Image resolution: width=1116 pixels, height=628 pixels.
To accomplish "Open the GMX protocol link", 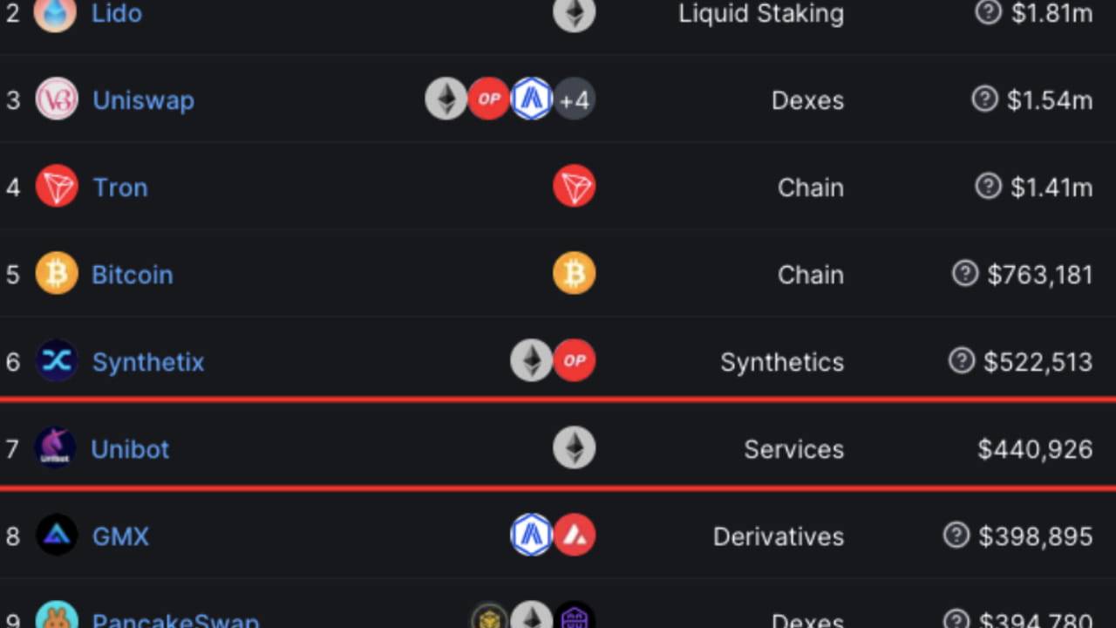I will (x=120, y=536).
